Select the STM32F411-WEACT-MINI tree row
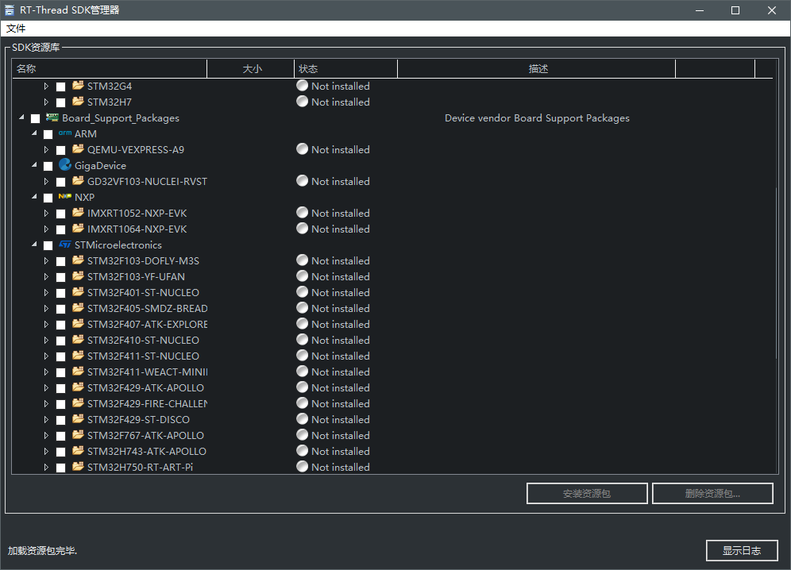Image resolution: width=791 pixels, height=570 pixels. coord(392,372)
